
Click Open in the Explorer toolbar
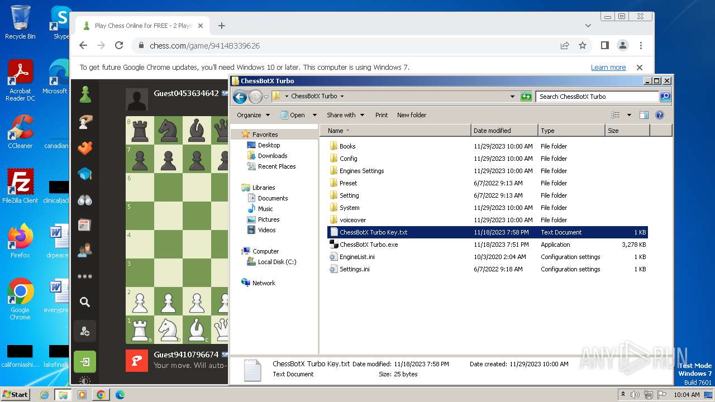click(293, 115)
